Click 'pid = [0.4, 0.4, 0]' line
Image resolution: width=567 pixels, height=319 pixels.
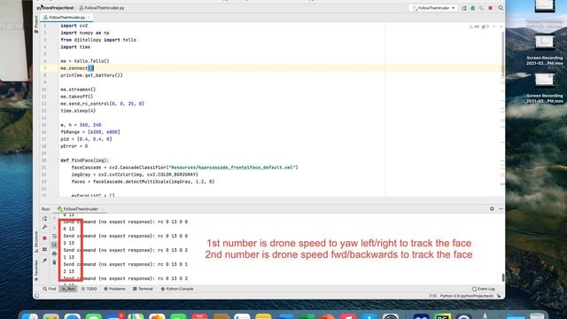tap(86, 139)
